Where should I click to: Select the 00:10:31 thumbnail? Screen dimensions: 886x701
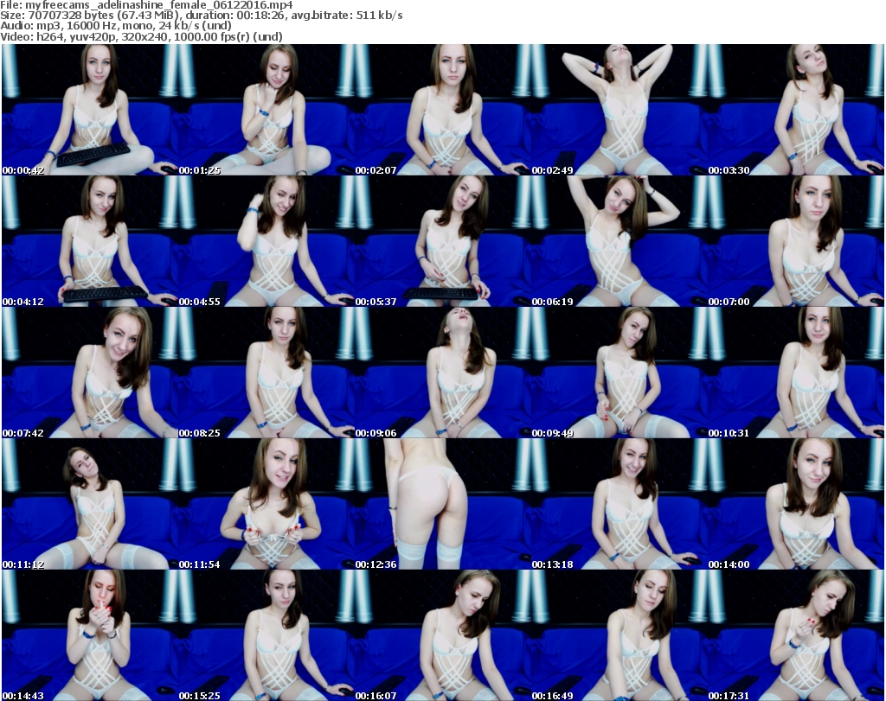click(x=795, y=373)
